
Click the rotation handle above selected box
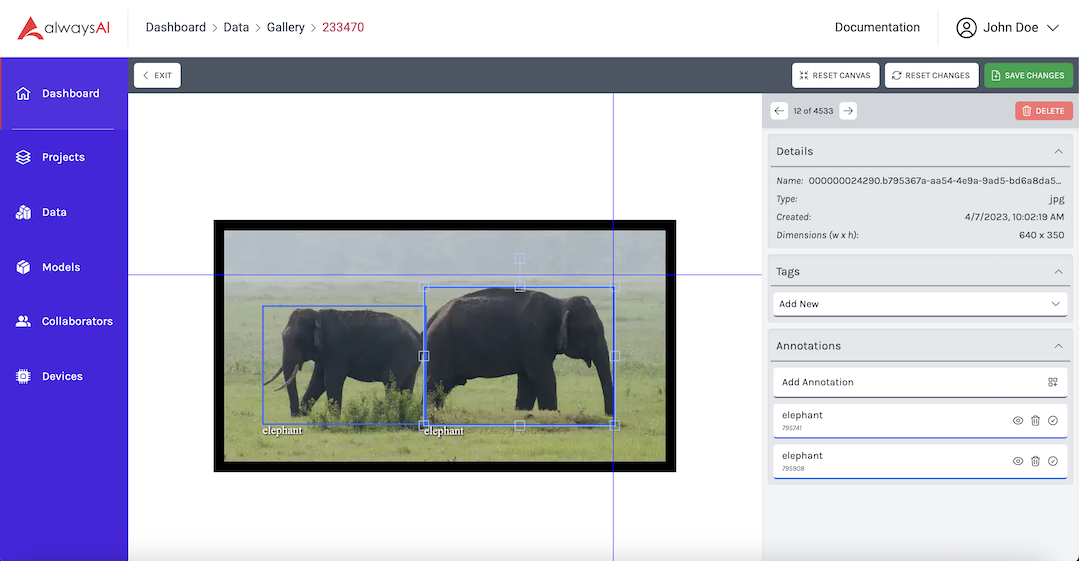(x=520, y=259)
